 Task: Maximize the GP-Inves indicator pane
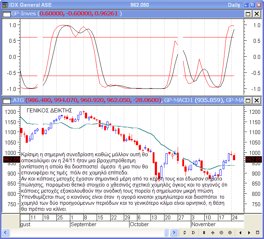pos(248,14)
